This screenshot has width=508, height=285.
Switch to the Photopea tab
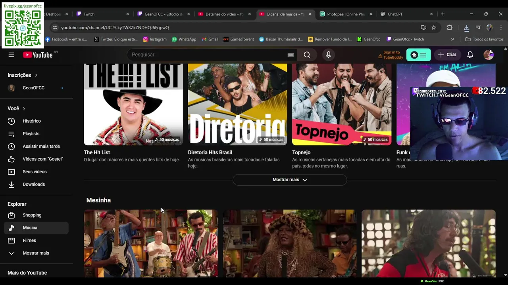(346, 14)
